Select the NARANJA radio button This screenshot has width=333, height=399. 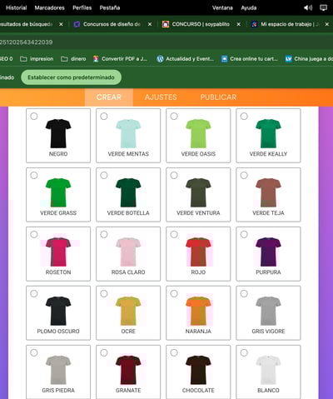coord(174,293)
